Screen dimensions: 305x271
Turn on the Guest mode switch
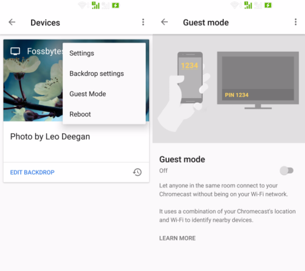(x=287, y=171)
